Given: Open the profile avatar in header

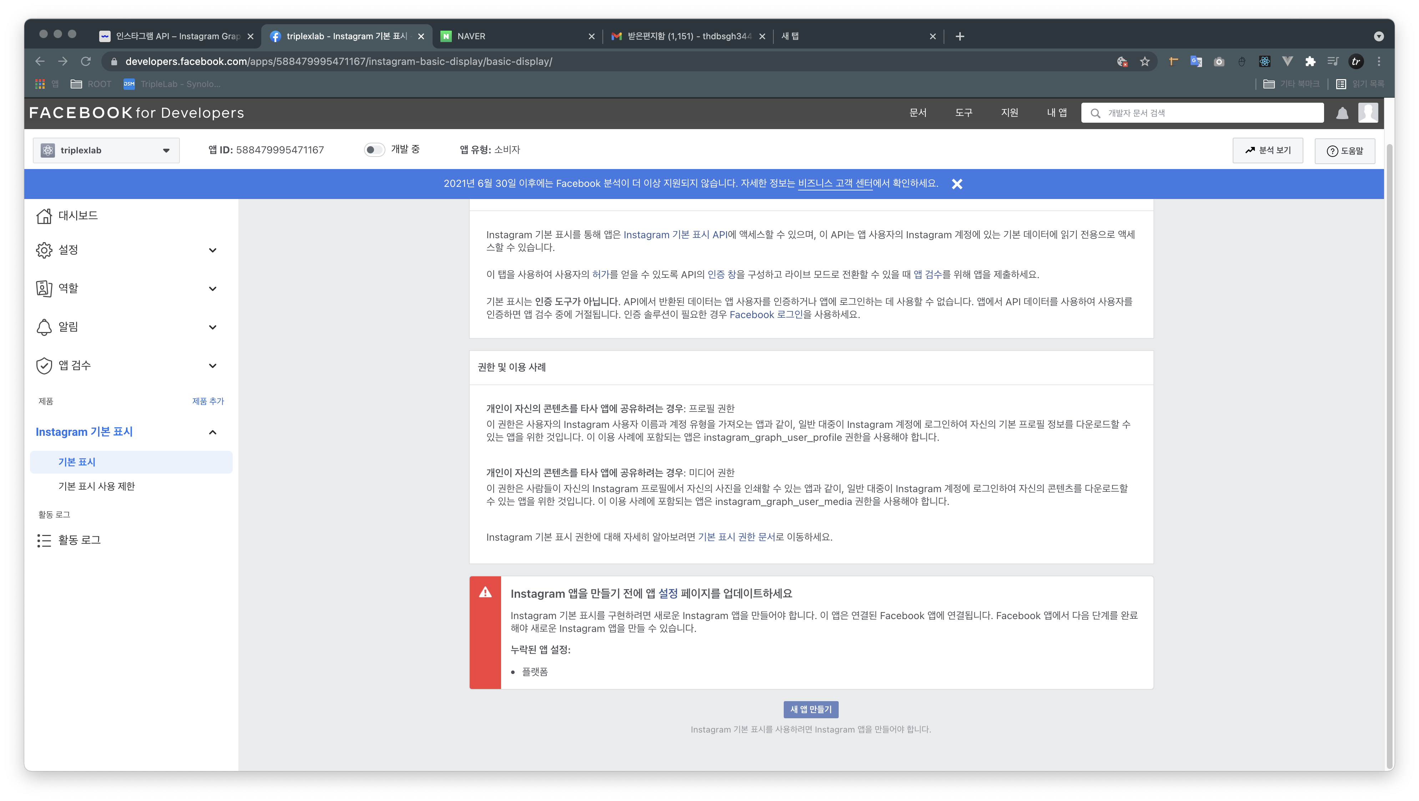Looking at the screenshot, I should pos(1368,112).
